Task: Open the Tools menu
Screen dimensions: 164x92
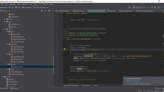Action: pos(35,4)
